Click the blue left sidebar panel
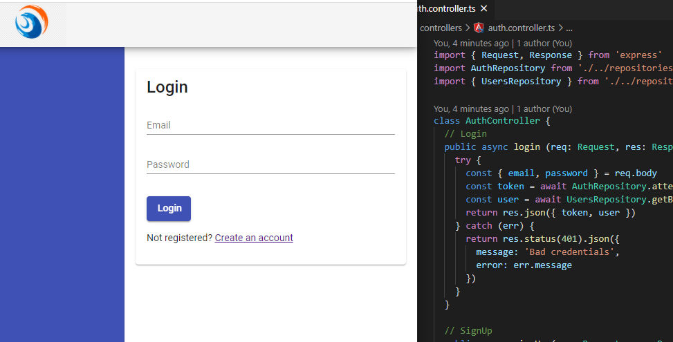This screenshot has height=342, width=673. click(x=62, y=193)
